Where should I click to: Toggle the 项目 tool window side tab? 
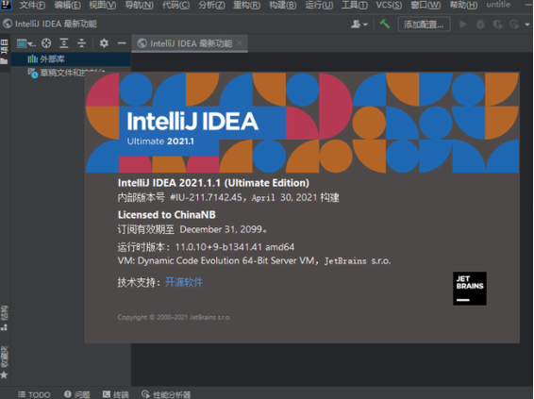5,51
